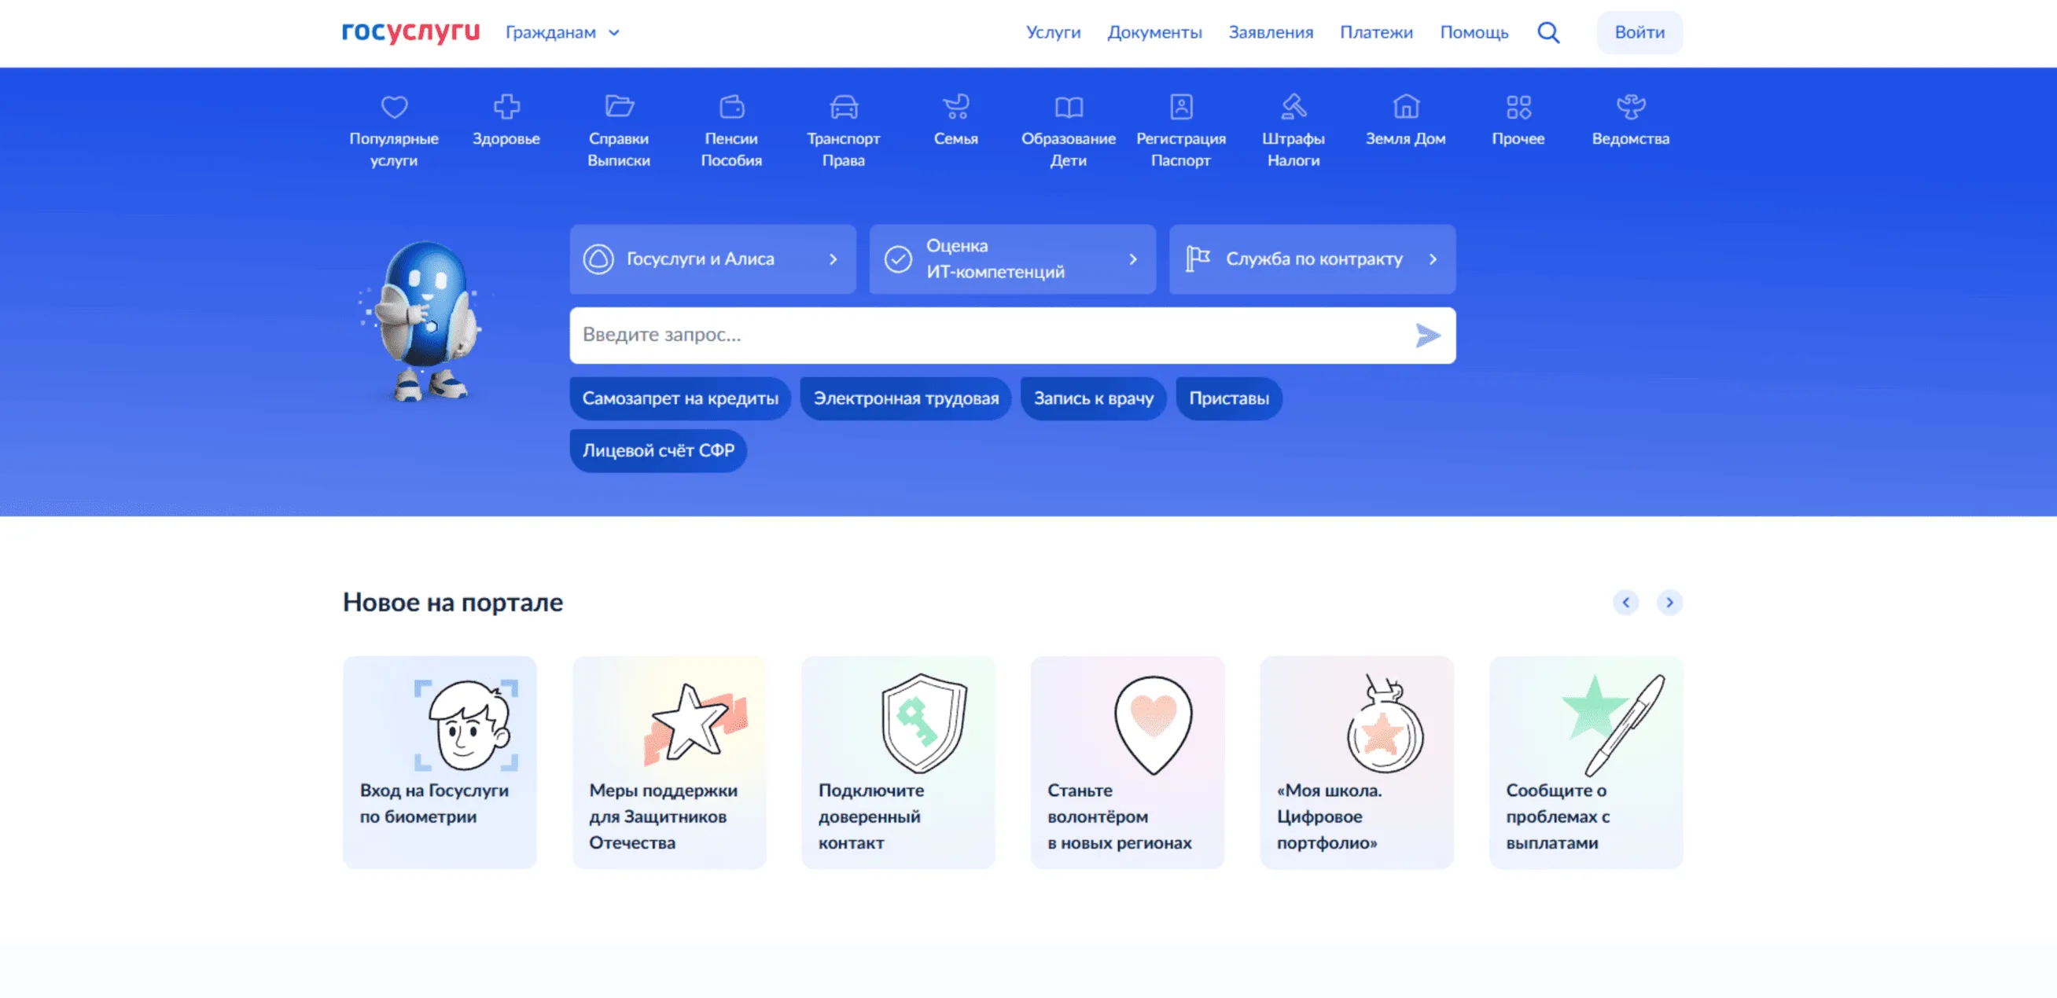Select the Здоровье cross icon category
The height and width of the screenshot is (998, 2057).
506,106
